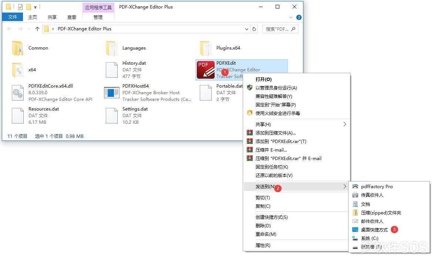Expand the 共享(H) submenu

coord(344,125)
